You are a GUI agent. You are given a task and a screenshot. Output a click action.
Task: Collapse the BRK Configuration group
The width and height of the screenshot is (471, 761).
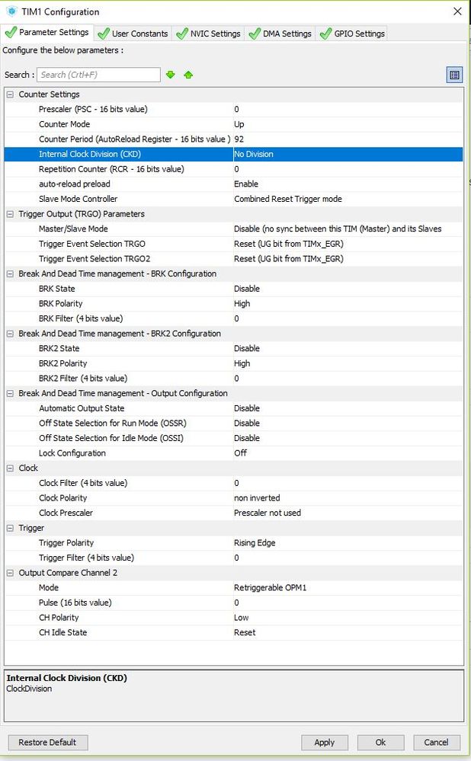(10, 273)
